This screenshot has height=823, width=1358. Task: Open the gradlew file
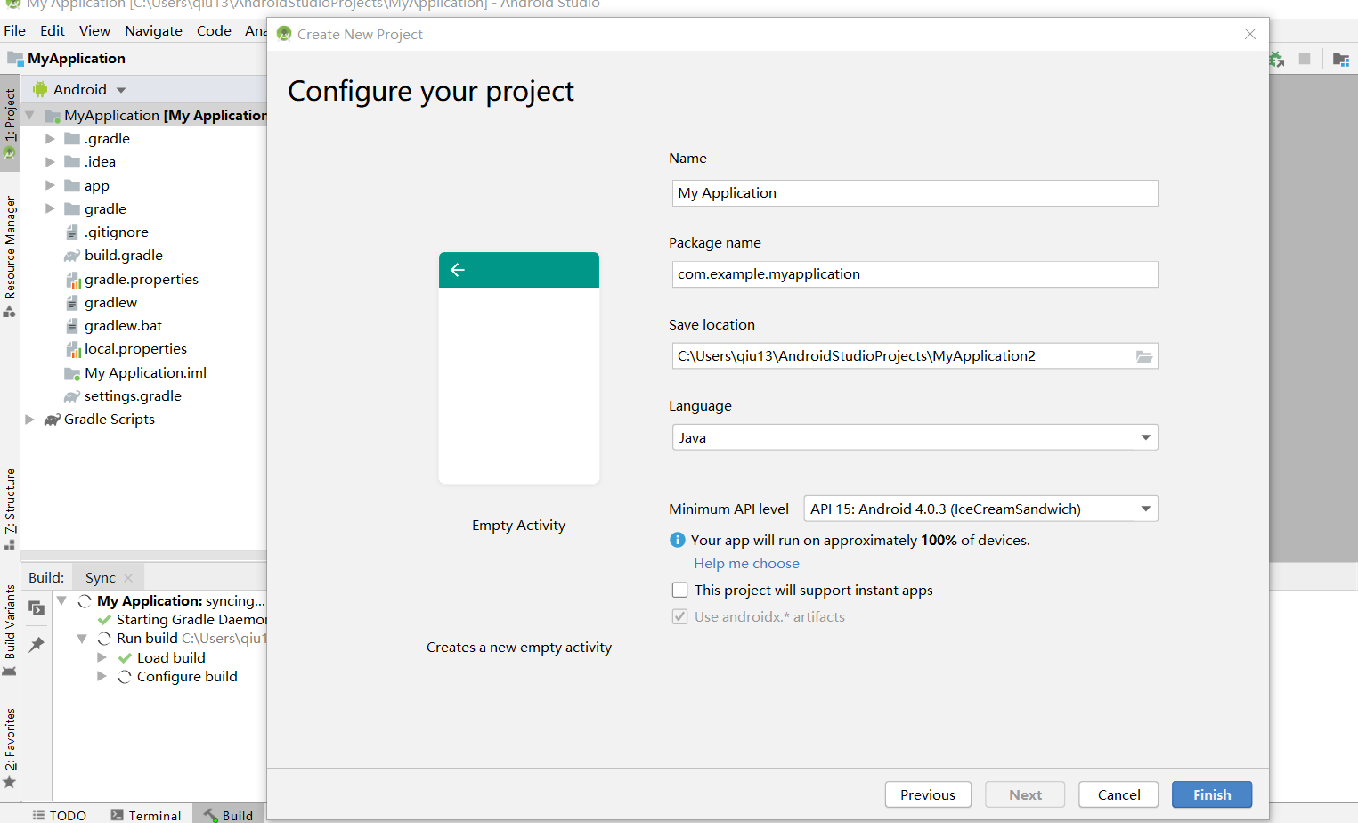pos(110,303)
